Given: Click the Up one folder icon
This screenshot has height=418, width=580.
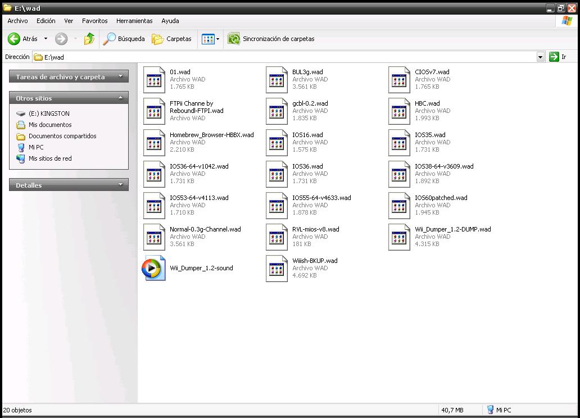Looking at the screenshot, I should point(89,39).
